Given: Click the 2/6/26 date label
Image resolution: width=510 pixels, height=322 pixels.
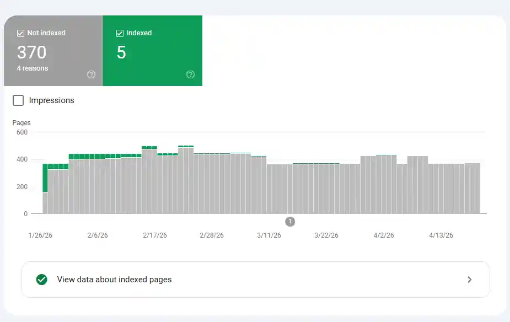Looking at the screenshot, I should tap(98, 235).
